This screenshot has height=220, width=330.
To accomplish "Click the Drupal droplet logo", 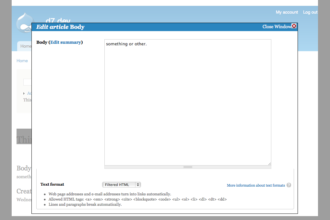I will click(25, 21).
